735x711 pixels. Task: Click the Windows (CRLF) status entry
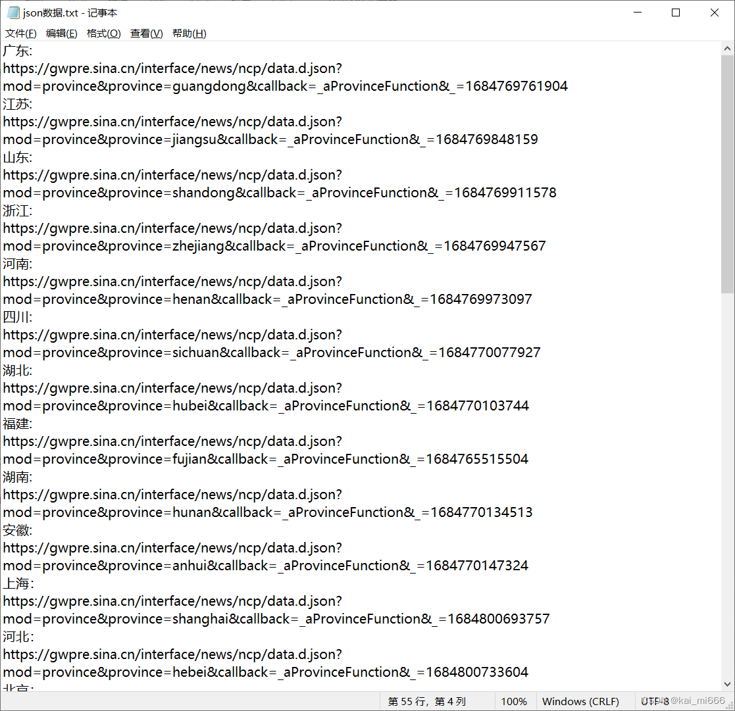click(580, 701)
